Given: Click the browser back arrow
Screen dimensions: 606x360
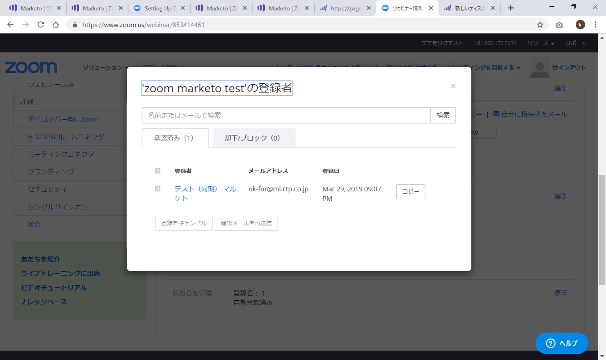Looking at the screenshot, I should 10,25.
